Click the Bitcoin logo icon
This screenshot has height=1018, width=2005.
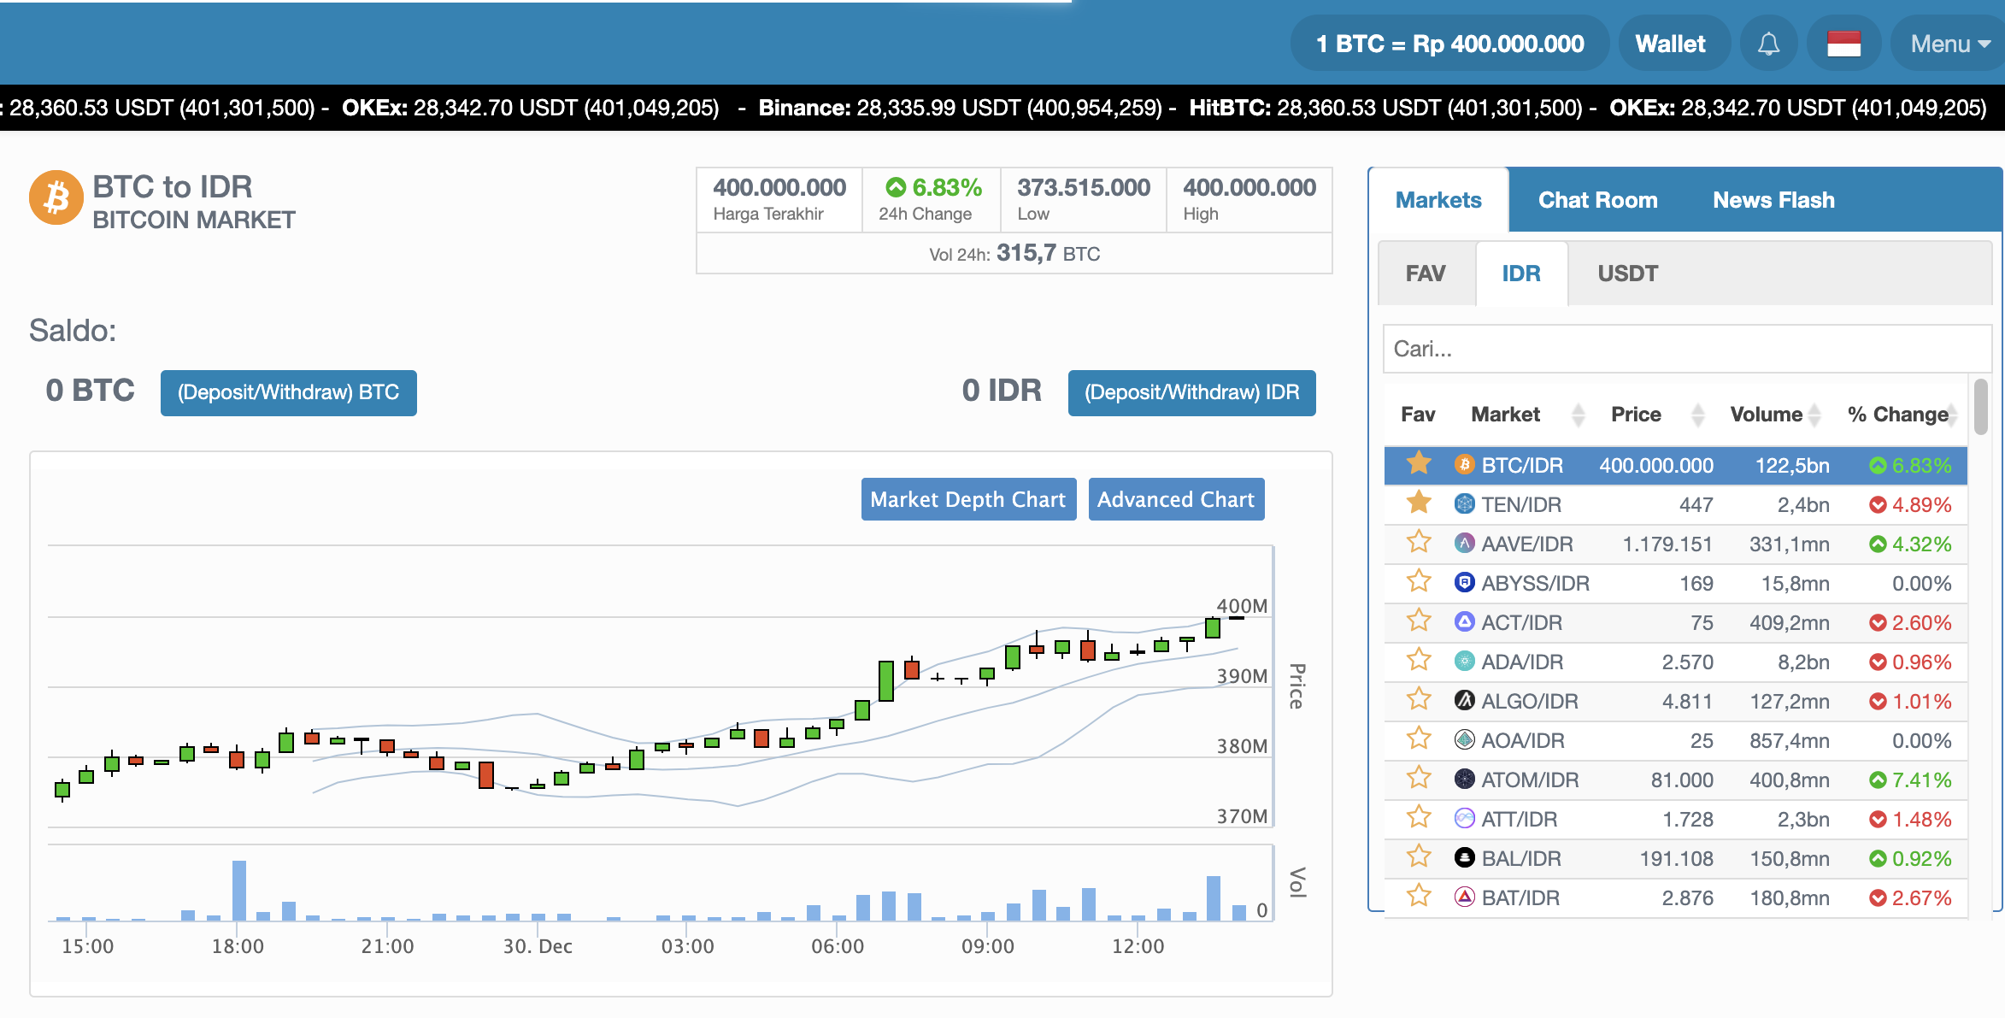tap(56, 198)
